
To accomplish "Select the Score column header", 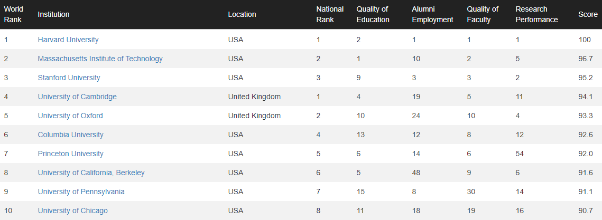I will (x=588, y=15).
